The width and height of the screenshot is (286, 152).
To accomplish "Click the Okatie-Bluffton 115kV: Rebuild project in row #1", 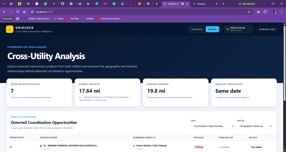I will (152, 146).
